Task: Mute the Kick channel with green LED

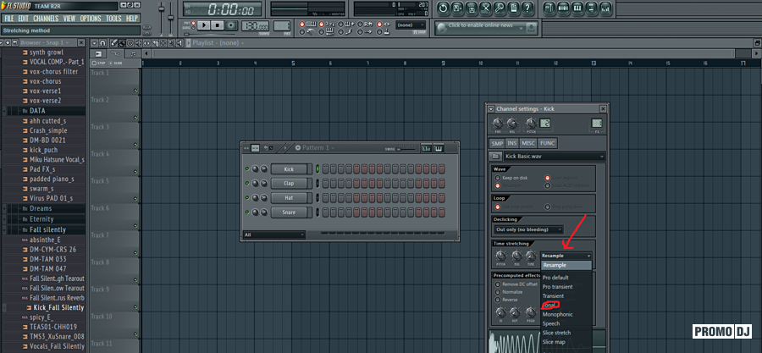Action: pyautogui.click(x=246, y=169)
